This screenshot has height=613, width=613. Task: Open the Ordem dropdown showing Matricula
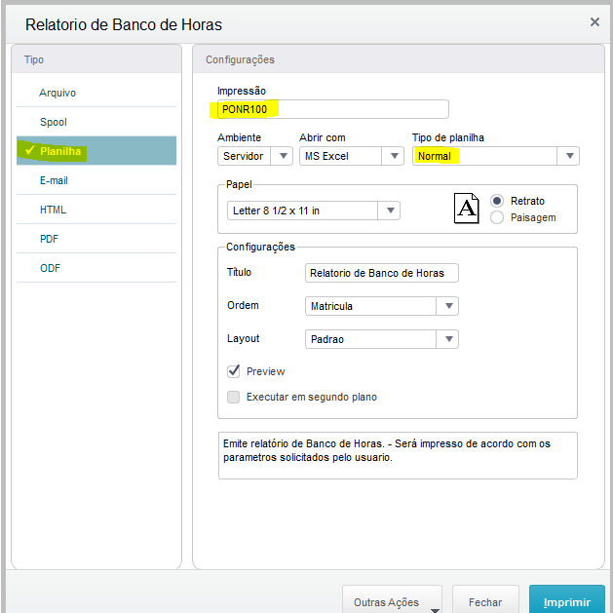click(x=382, y=306)
